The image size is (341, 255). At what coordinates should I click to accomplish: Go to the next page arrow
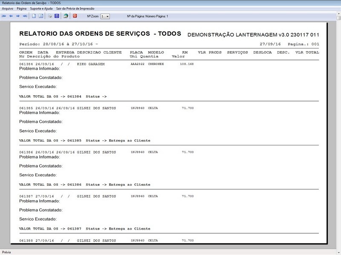coord(18,16)
